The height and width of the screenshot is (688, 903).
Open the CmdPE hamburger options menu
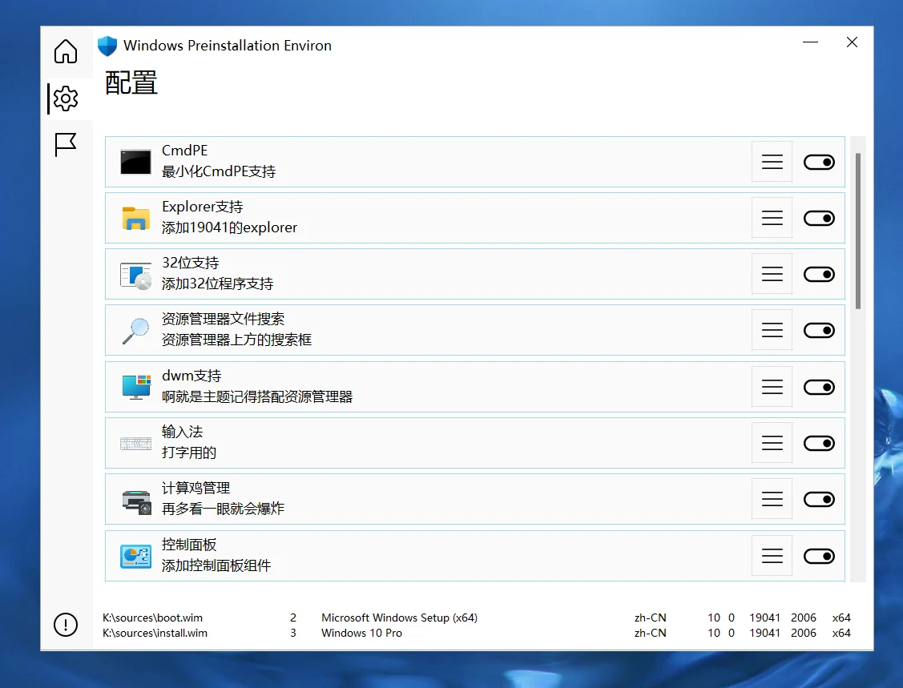point(772,162)
